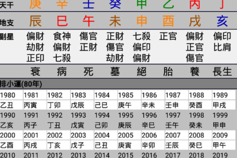
Task: Select the orange 酉 earthly branch
Action: point(168,21)
